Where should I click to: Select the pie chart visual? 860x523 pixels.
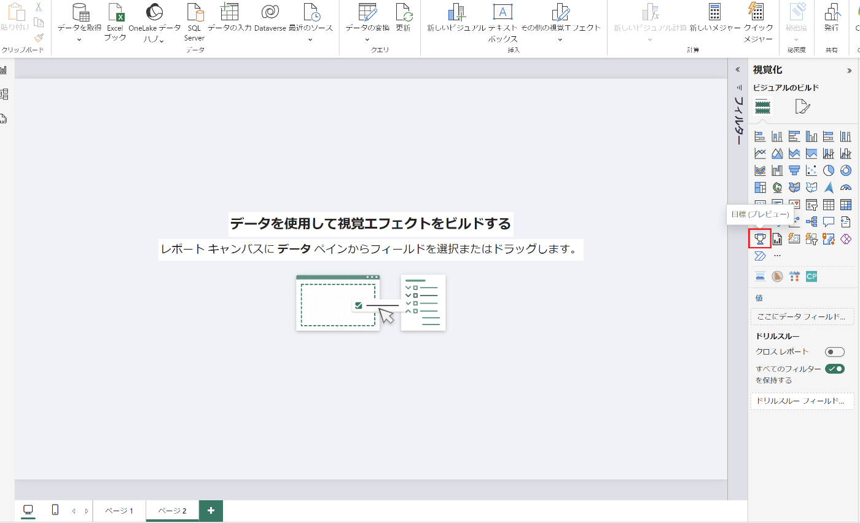click(829, 170)
